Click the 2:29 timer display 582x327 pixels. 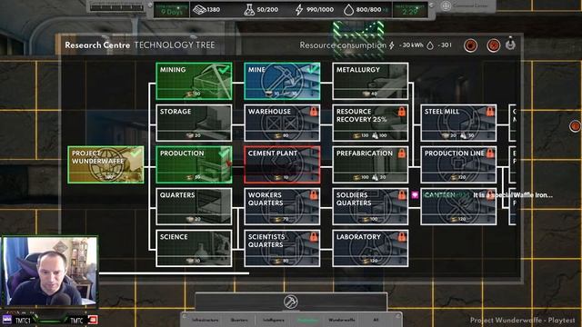[x=410, y=10]
